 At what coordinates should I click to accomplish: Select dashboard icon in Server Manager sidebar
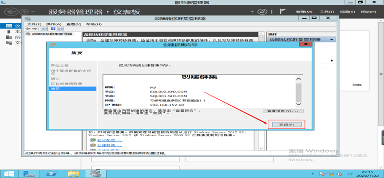[9, 26]
